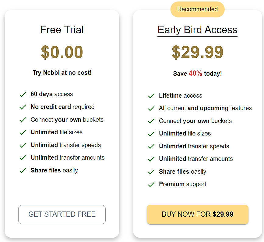Click the checkmark beside Unlimited transfer speeds on Free Trial
Screen dimensions: 264x242
[x=23, y=145]
